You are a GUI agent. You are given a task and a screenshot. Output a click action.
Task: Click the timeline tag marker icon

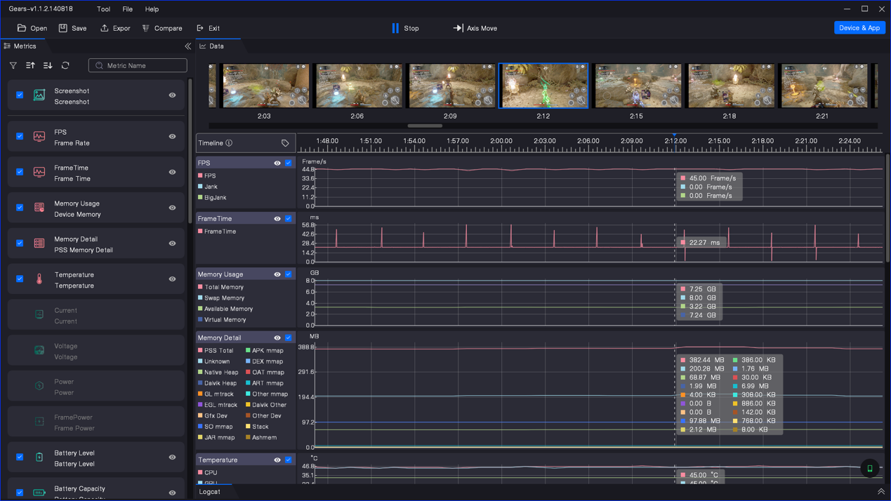pos(285,143)
